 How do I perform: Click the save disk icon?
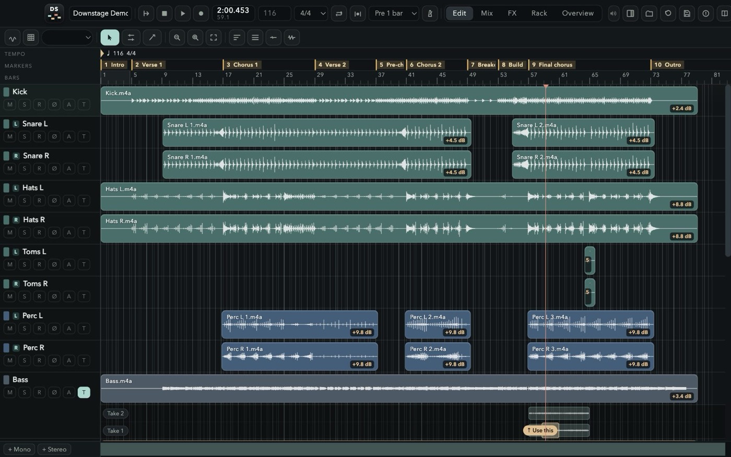click(x=687, y=13)
